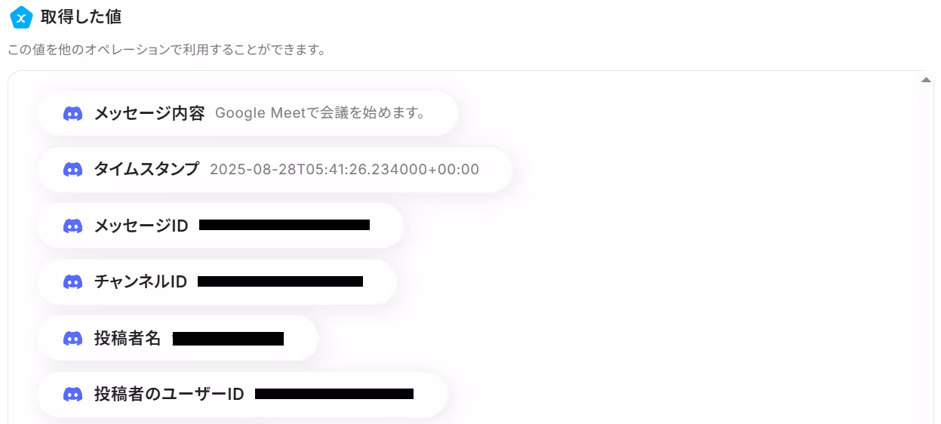Click the 取得した値 heading

[x=81, y=17]
